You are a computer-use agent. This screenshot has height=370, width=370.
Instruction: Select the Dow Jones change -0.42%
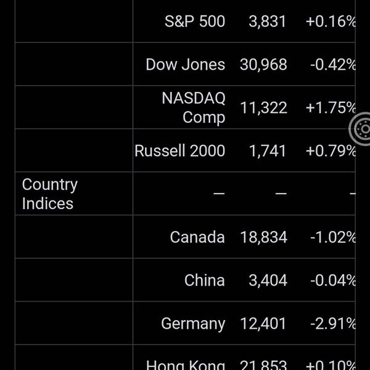(x=333, y=65)
